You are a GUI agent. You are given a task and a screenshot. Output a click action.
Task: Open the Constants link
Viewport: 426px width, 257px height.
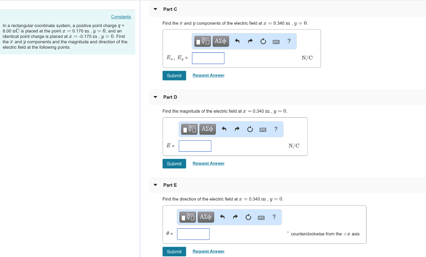pyautogui.click(x=121, y=17)
